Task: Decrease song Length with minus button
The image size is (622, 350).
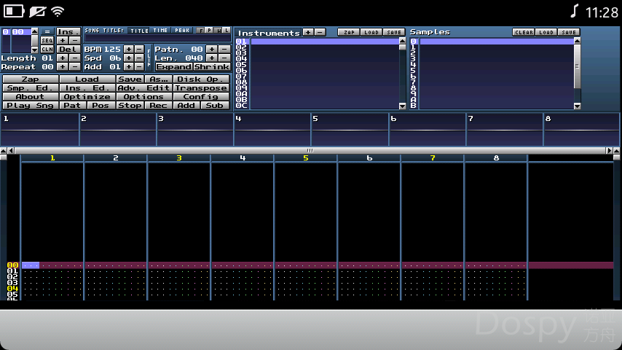Action: 74,58
